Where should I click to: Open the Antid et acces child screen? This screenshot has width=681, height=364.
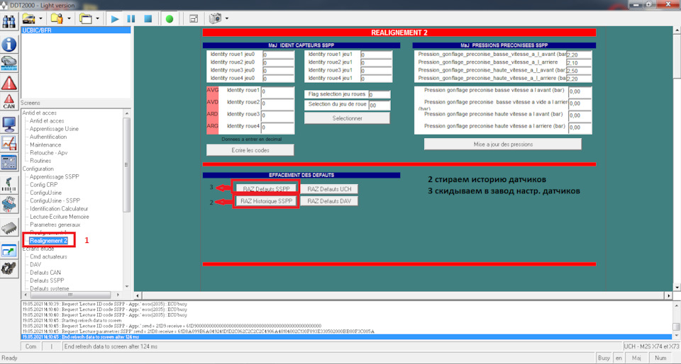pyautogui.click(x=47, y=121)
